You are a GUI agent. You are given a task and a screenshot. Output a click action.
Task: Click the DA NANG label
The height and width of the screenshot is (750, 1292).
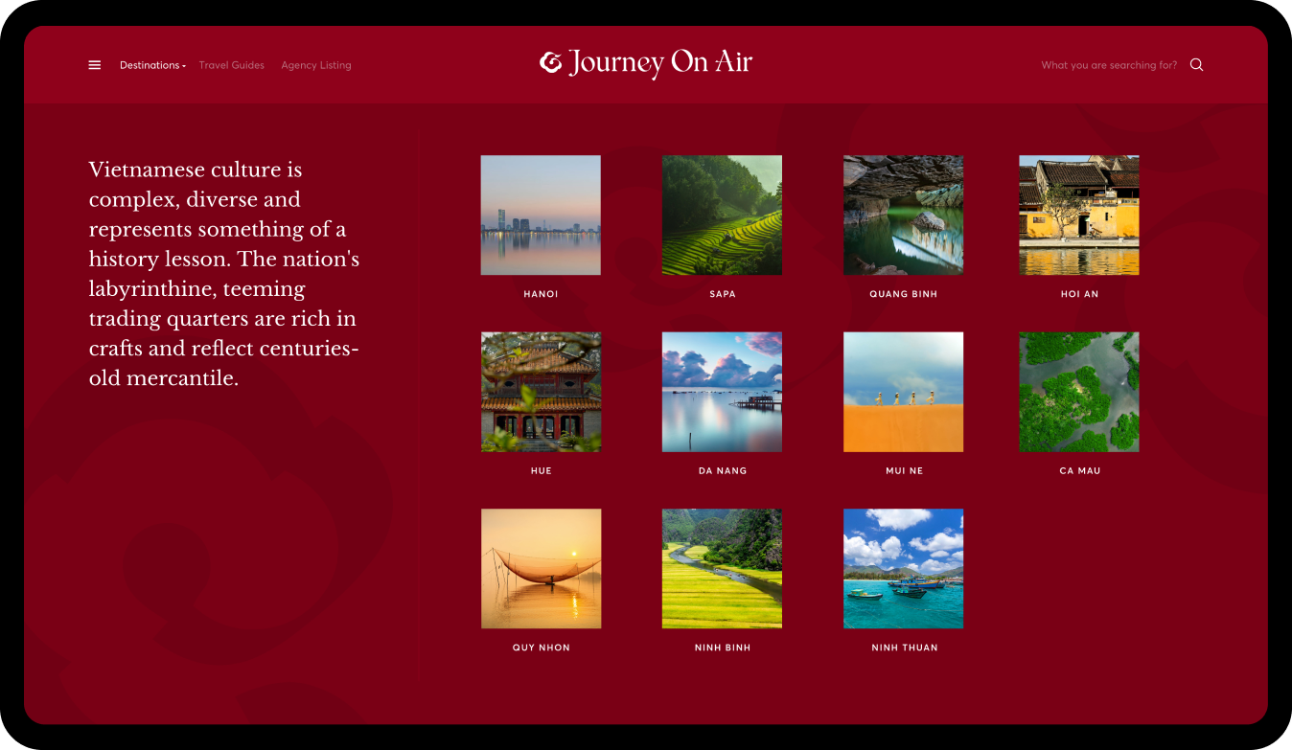point(723,471)
